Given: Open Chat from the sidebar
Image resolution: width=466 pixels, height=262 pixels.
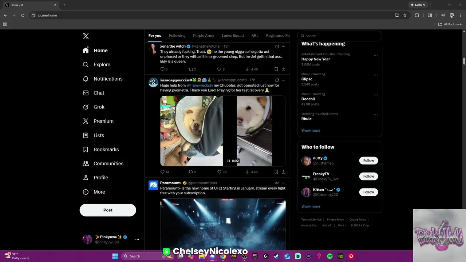Looking at the screenshot, I should click(x=94, y=93).
